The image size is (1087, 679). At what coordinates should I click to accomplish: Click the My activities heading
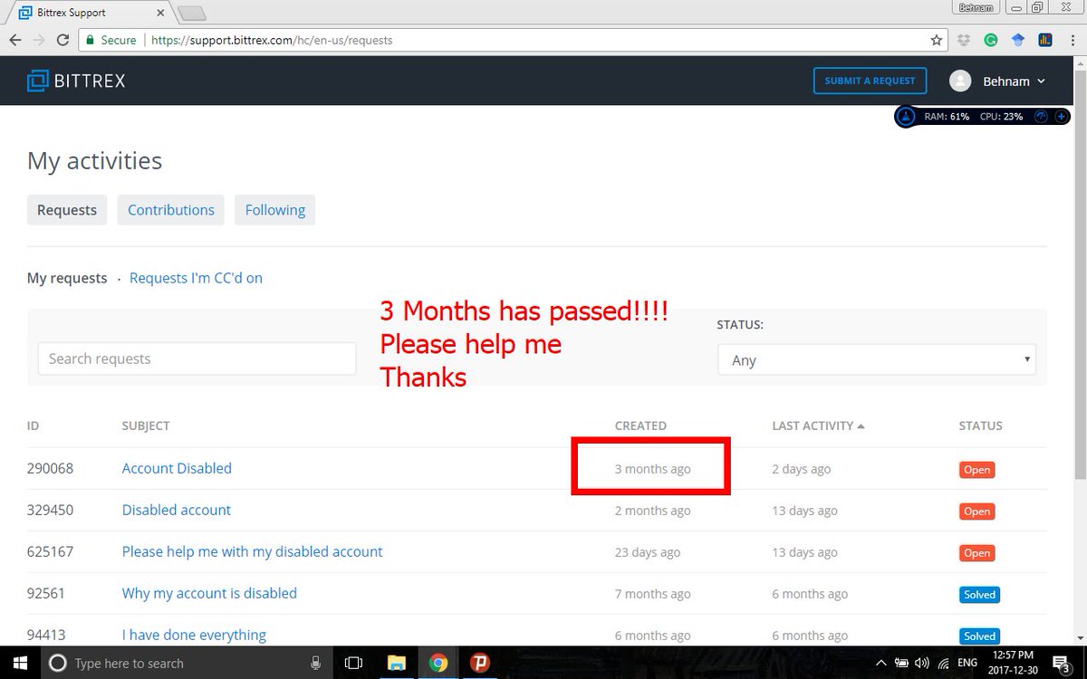click(95, 161)
